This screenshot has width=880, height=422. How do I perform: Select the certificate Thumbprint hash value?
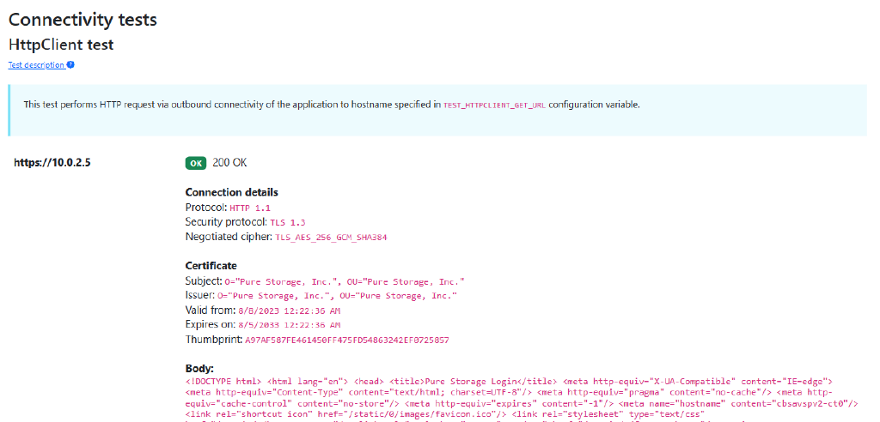[347, 341]
